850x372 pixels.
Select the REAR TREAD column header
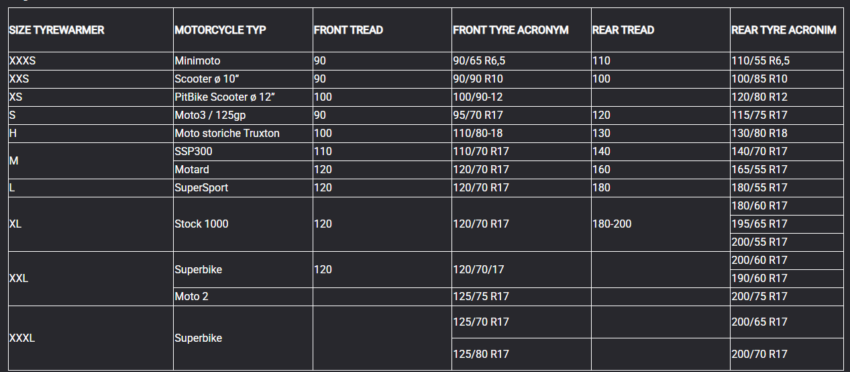tap(623, 30)
